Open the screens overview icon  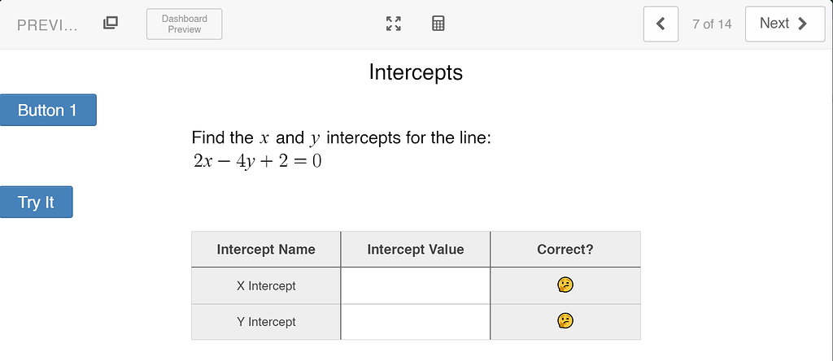[x=110, y=23]
